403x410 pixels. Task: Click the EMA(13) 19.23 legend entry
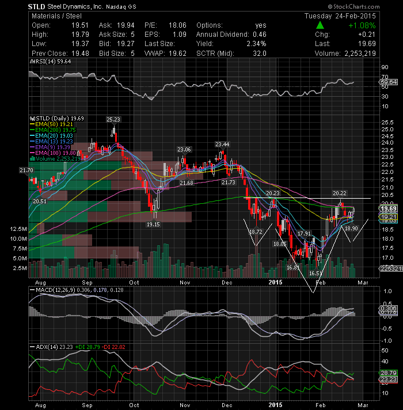pyautogui.click(x=51, y=142)
